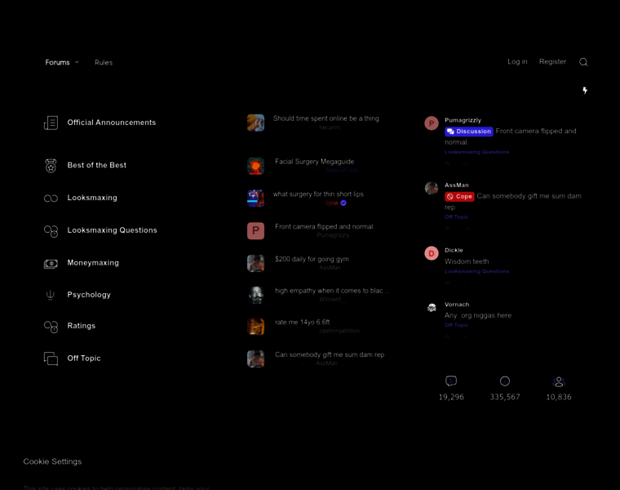
Task: Open the Rules nav item
Action: [104, 63]
